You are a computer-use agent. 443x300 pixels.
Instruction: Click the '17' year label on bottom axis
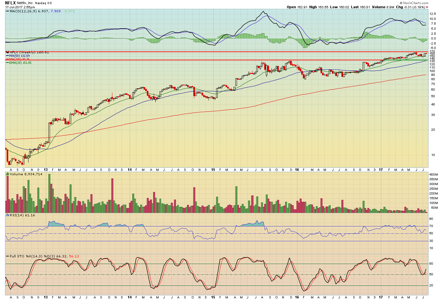(x=381, y=297)
